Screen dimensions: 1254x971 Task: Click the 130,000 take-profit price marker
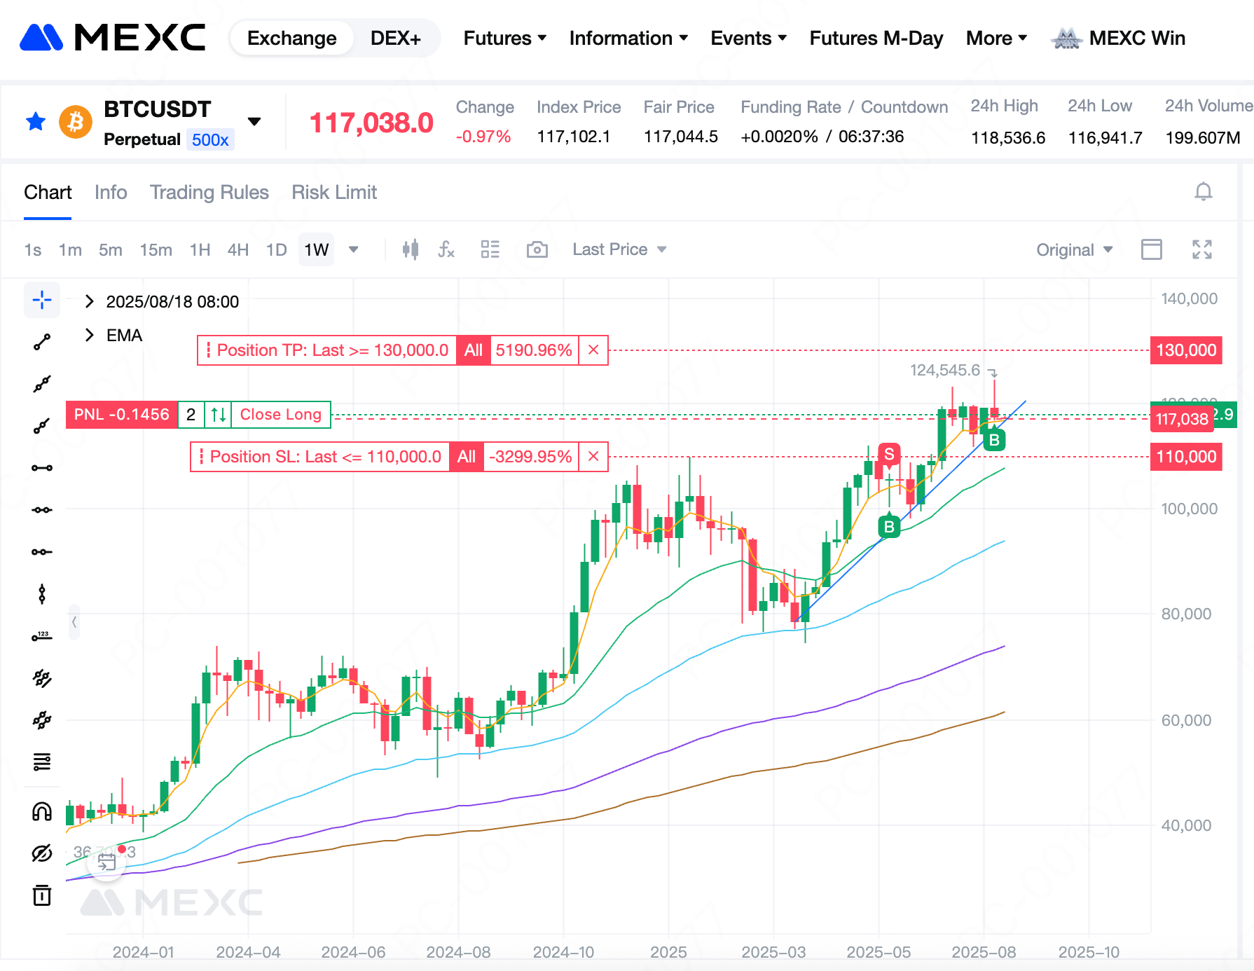coord(1185,350)
